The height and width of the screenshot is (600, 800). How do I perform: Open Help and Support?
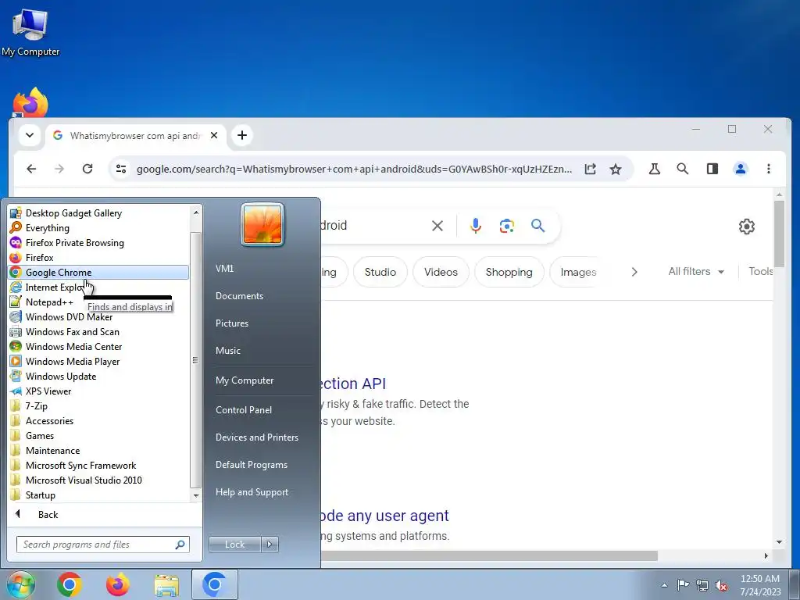(x=252, y=492)
